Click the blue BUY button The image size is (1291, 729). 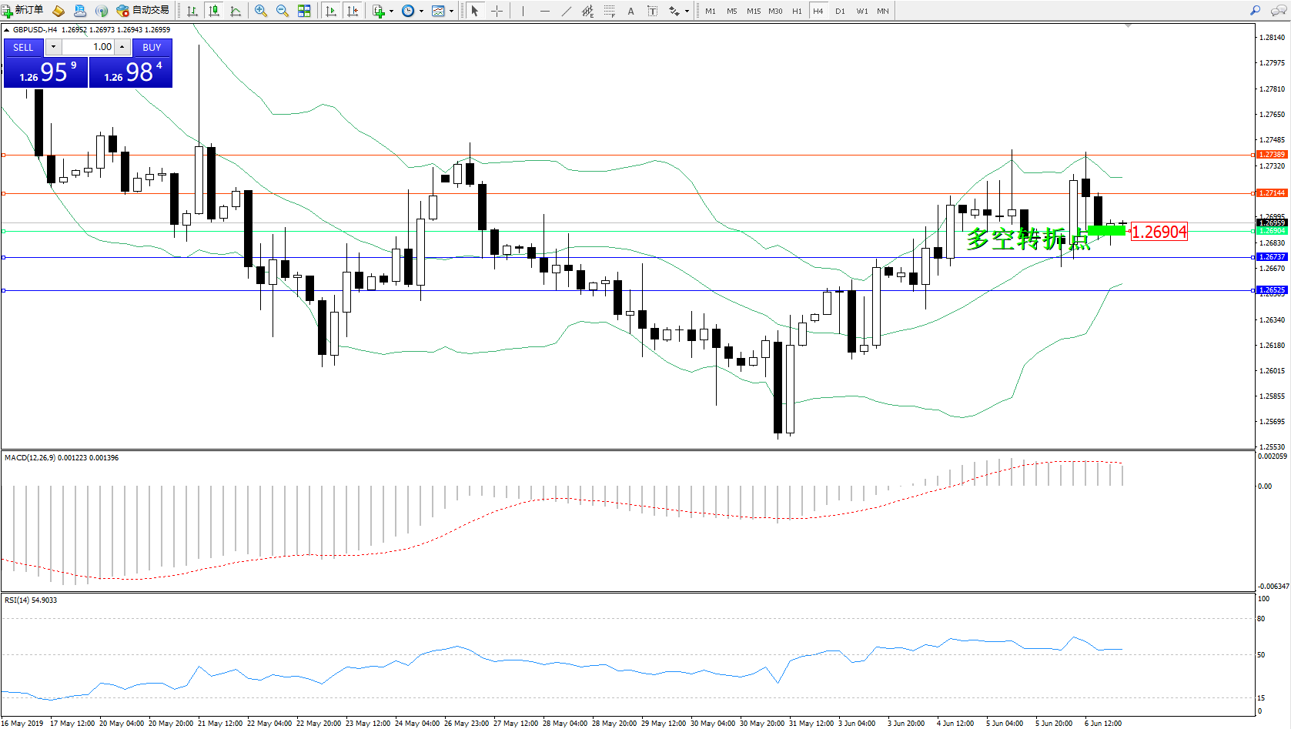click(x=152, y=48)
